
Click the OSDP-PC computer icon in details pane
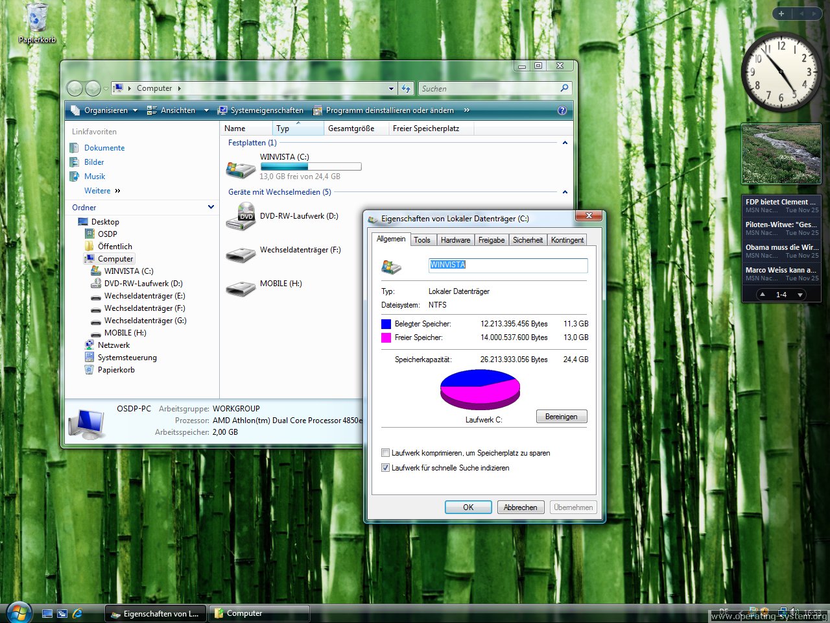coord(88,423)
